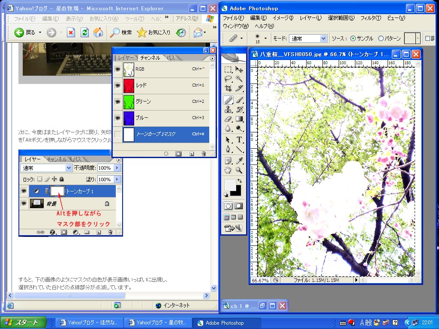
Task: Hide the ブルー channel eye
Action: pyautogui.click(x=117, y=118)
